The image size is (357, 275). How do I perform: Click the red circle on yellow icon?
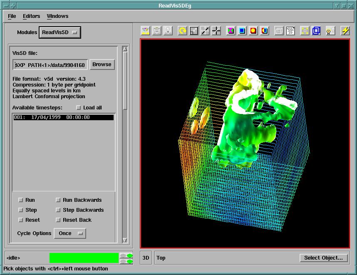click(x=253, y=31)
